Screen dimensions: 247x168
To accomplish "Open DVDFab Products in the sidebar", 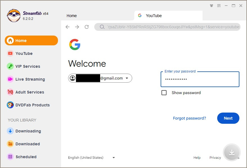I will pos(28,105).
